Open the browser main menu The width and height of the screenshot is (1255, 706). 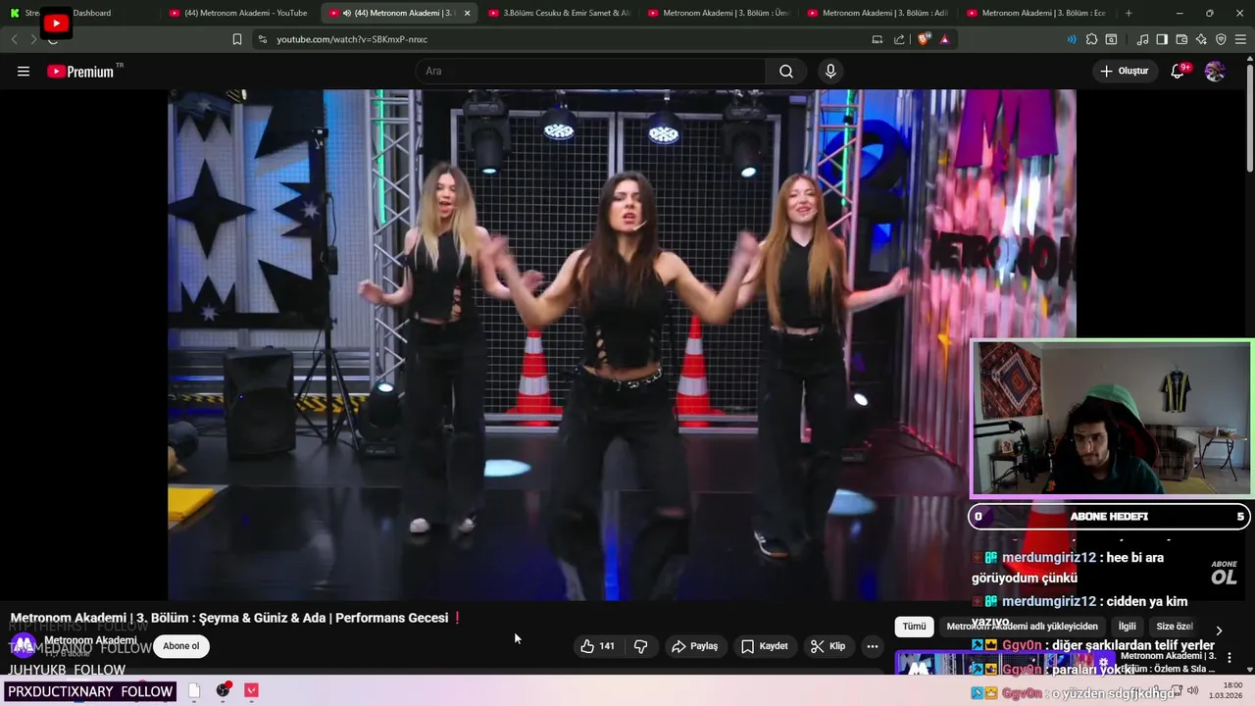click(x=1241, y=39)
